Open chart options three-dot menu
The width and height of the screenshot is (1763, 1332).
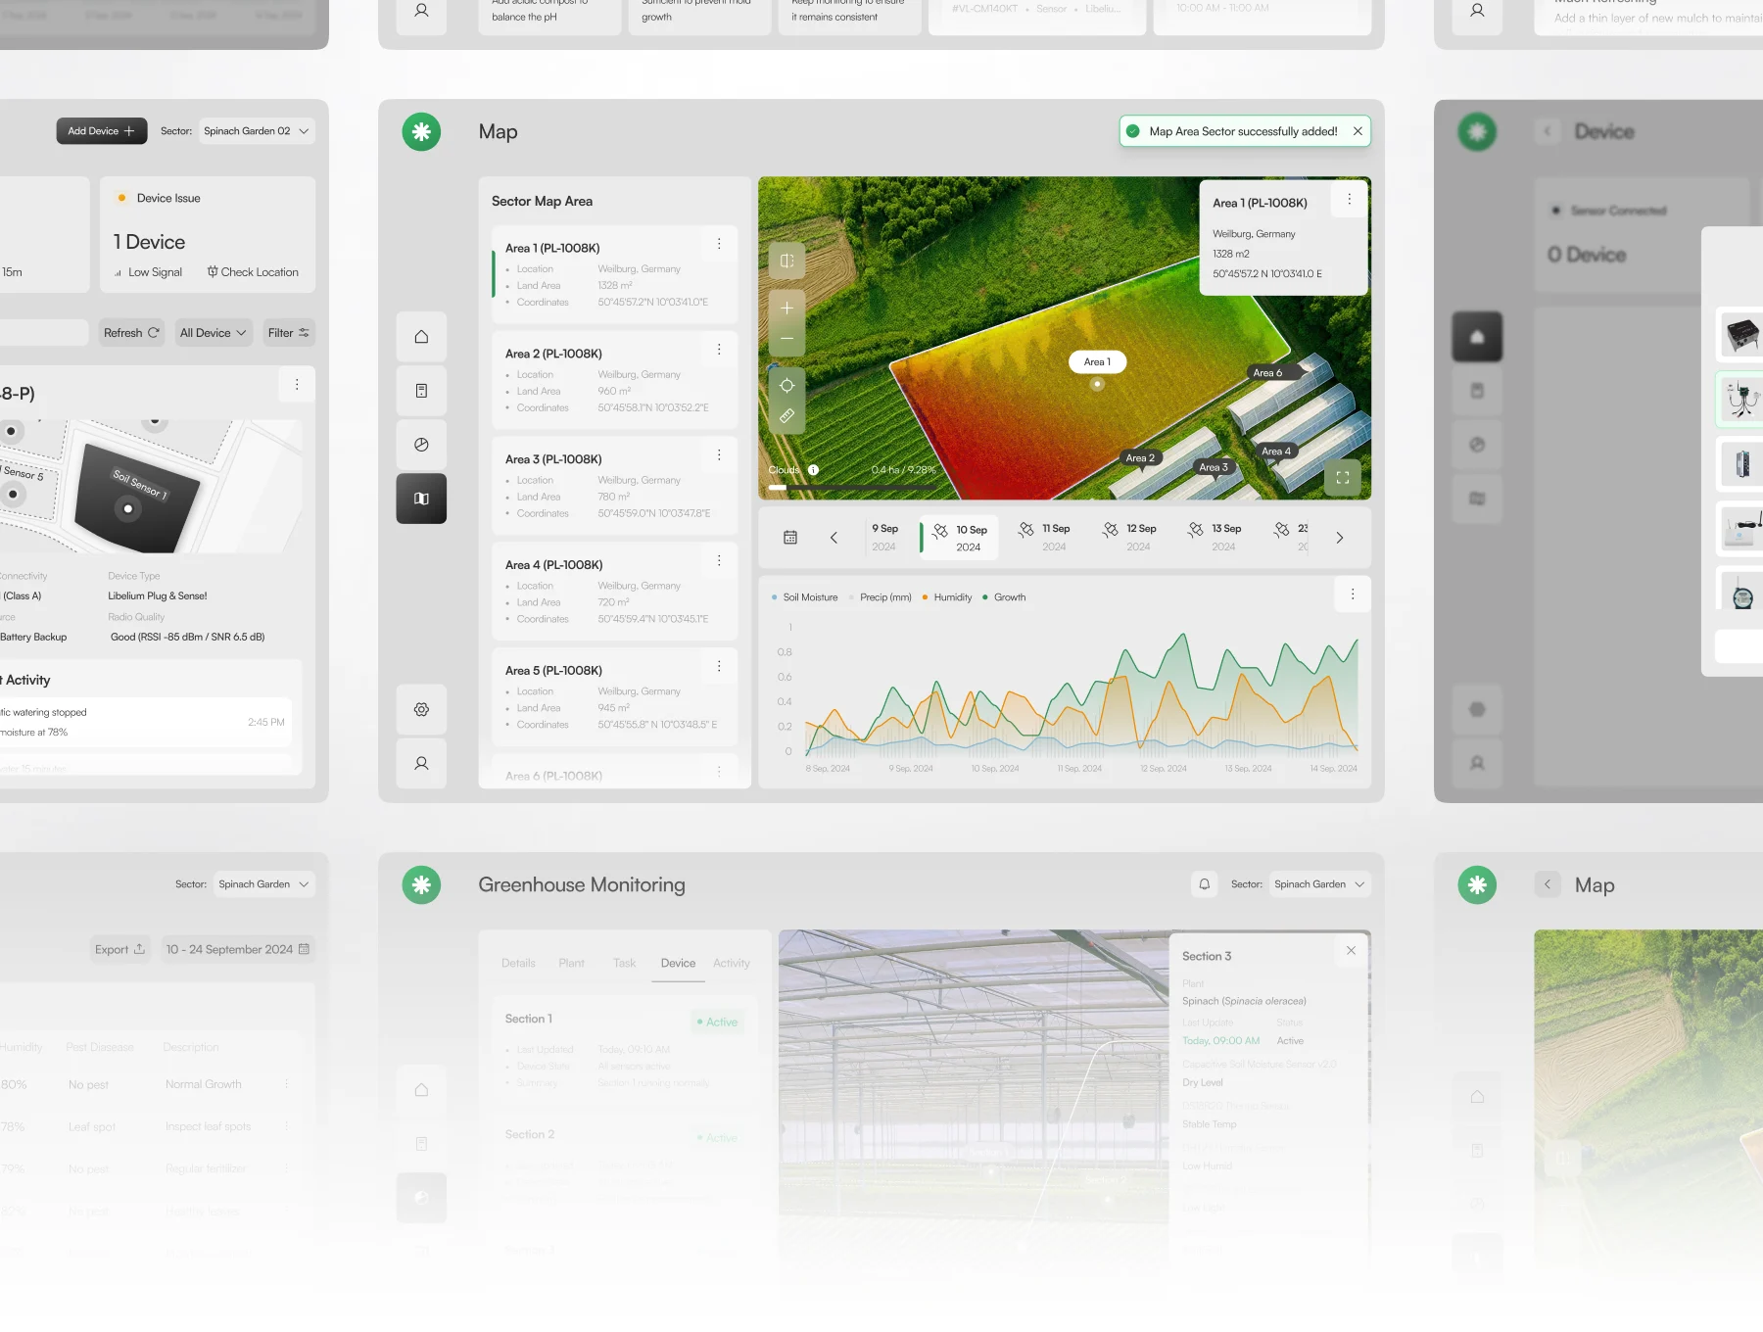(1353, 595)
